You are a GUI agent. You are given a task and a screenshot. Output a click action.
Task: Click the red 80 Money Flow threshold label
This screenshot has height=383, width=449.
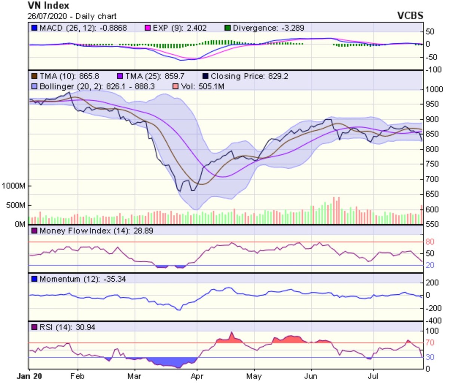click(430, 242)
